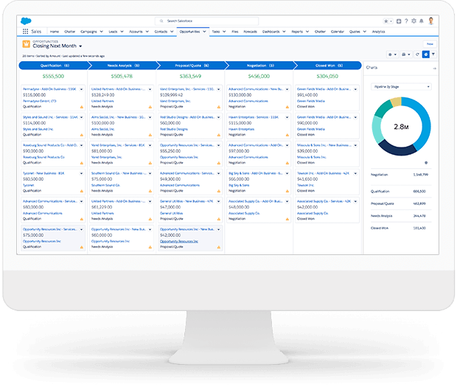Click warning icon on Styles and Sound card
Image resolution: width=457 pixels, height=387 pixels.
tap(82, 135)
